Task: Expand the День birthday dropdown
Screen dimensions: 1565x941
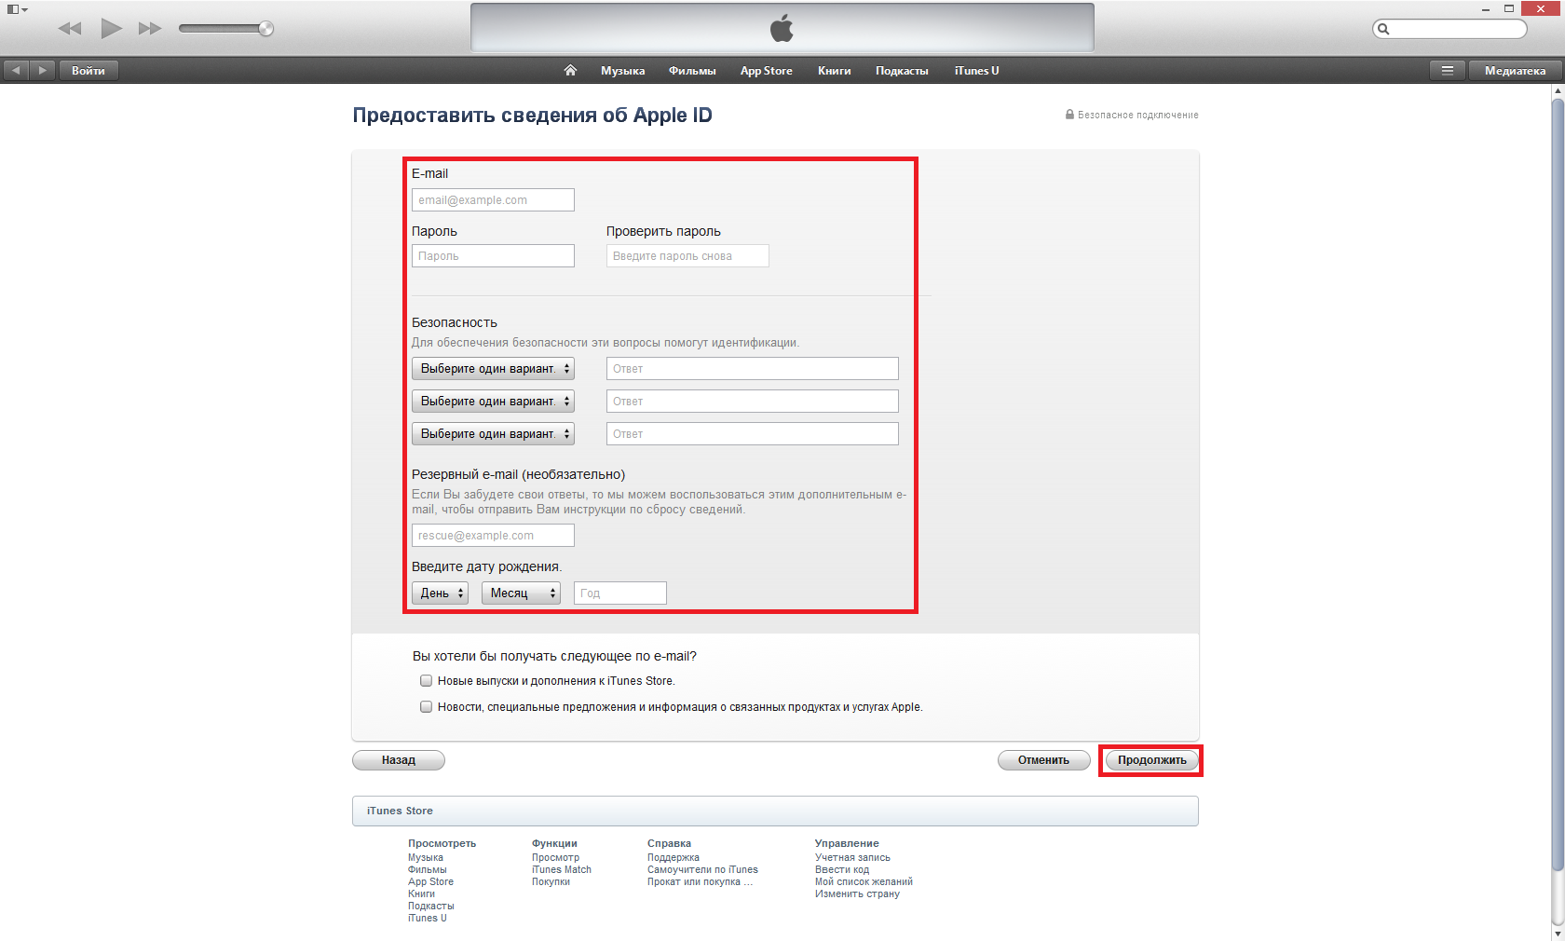Action: tap(440, 593)
